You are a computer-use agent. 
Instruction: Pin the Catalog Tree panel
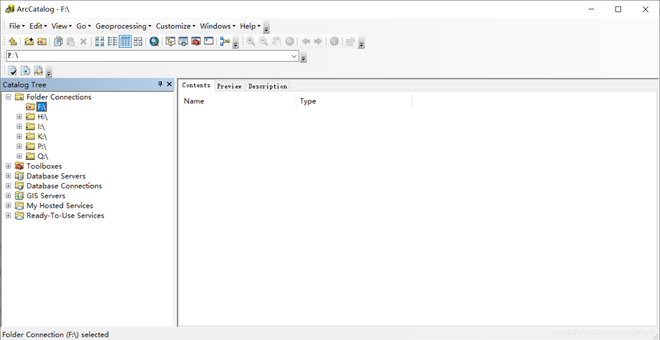point(161,84)
